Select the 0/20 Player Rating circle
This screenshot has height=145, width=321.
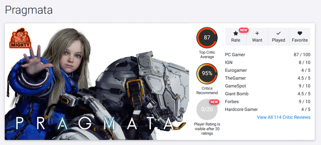207,109
